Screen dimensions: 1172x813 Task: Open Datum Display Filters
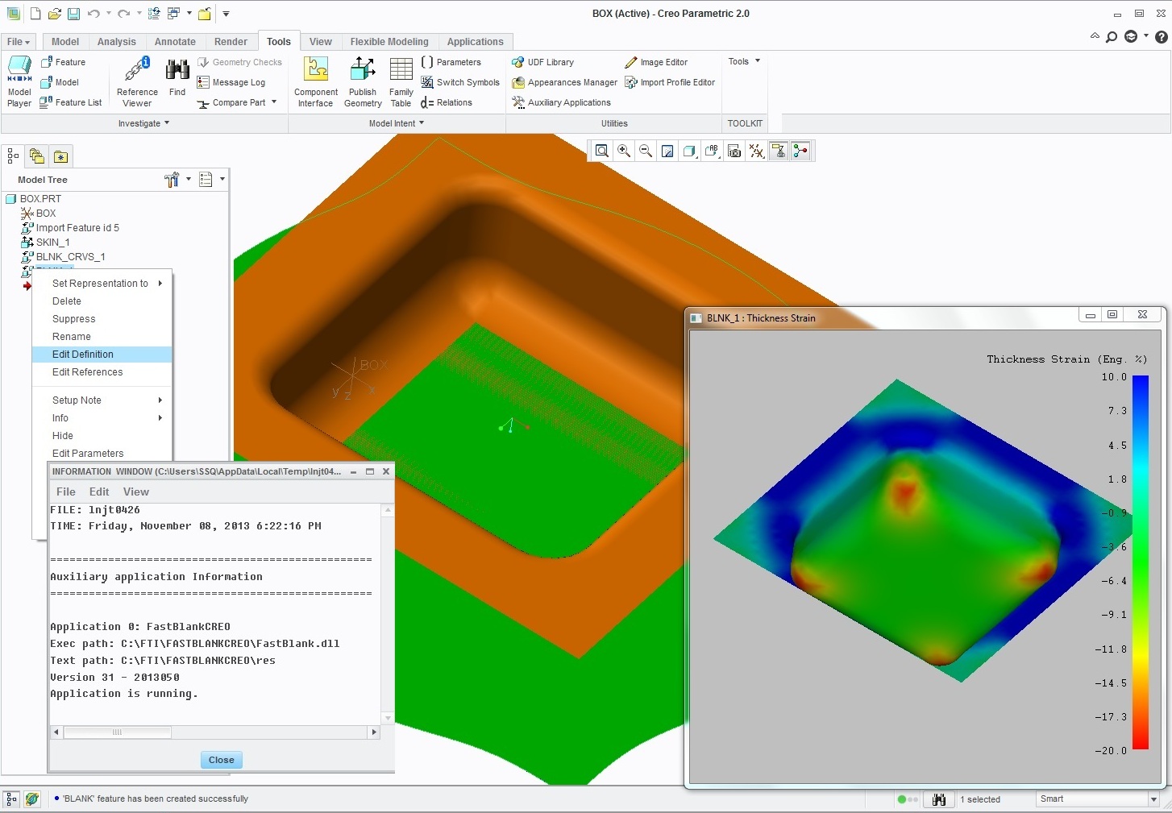tap(756, 151)
